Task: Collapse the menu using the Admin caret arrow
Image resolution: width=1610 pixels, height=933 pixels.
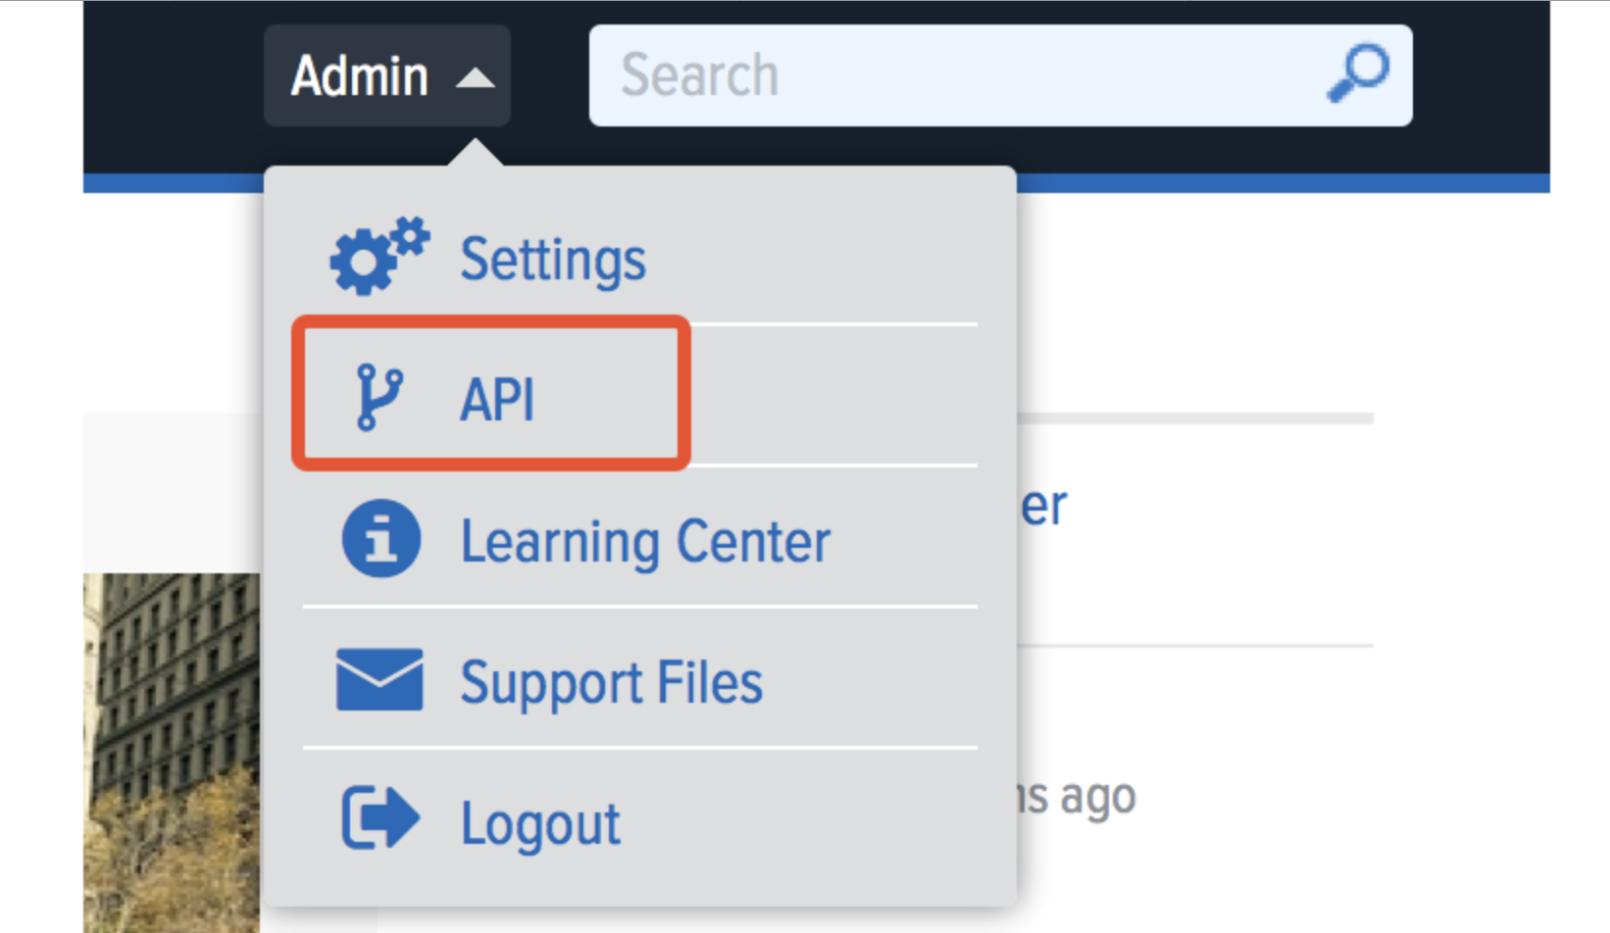Action: [x=476, y=77]
